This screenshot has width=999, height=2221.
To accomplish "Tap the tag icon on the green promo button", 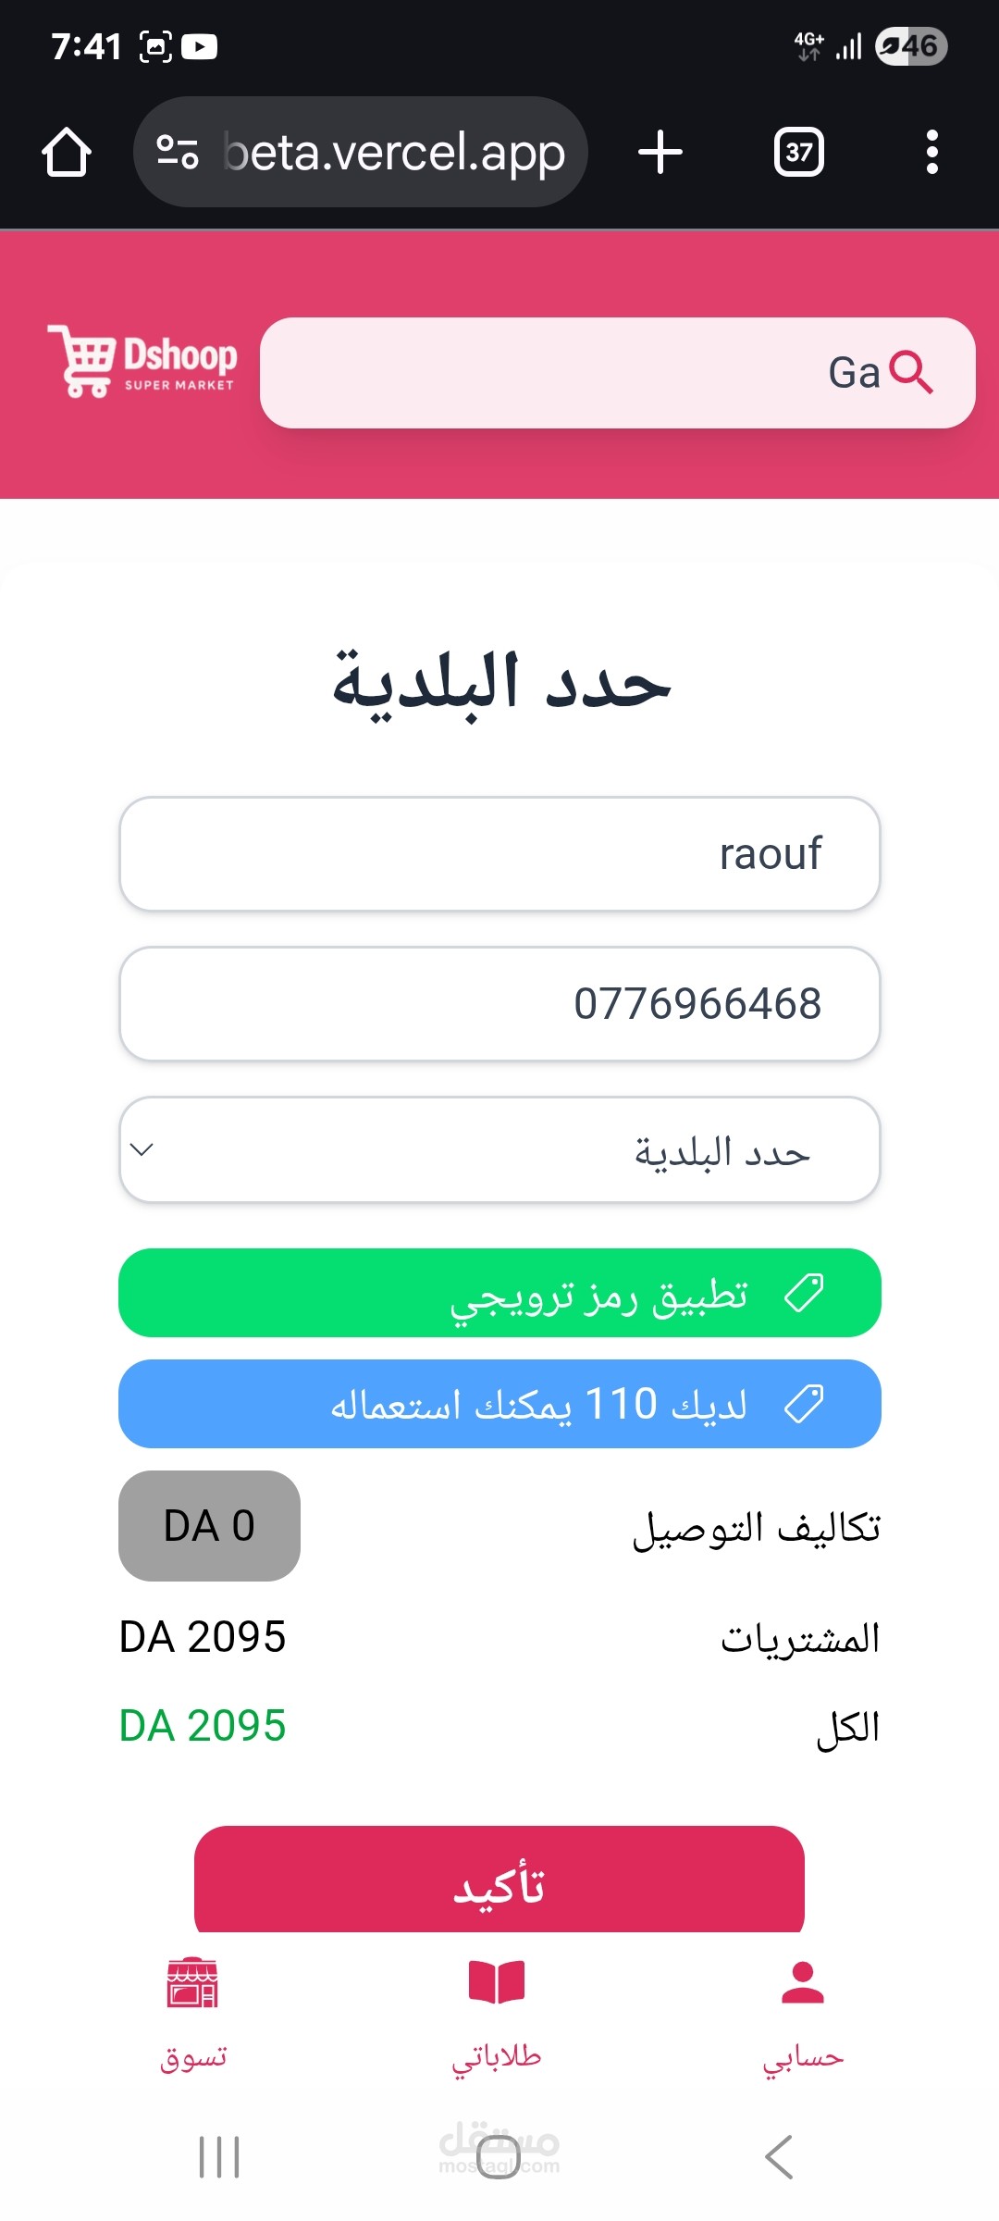I will click(x=804, y=1293).
